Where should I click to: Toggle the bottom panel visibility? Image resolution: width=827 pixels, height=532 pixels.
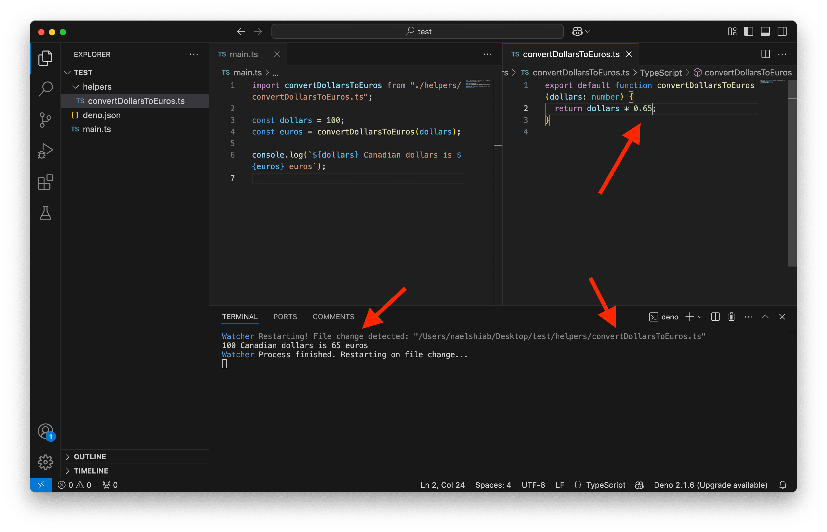click(x=765, y=32)
